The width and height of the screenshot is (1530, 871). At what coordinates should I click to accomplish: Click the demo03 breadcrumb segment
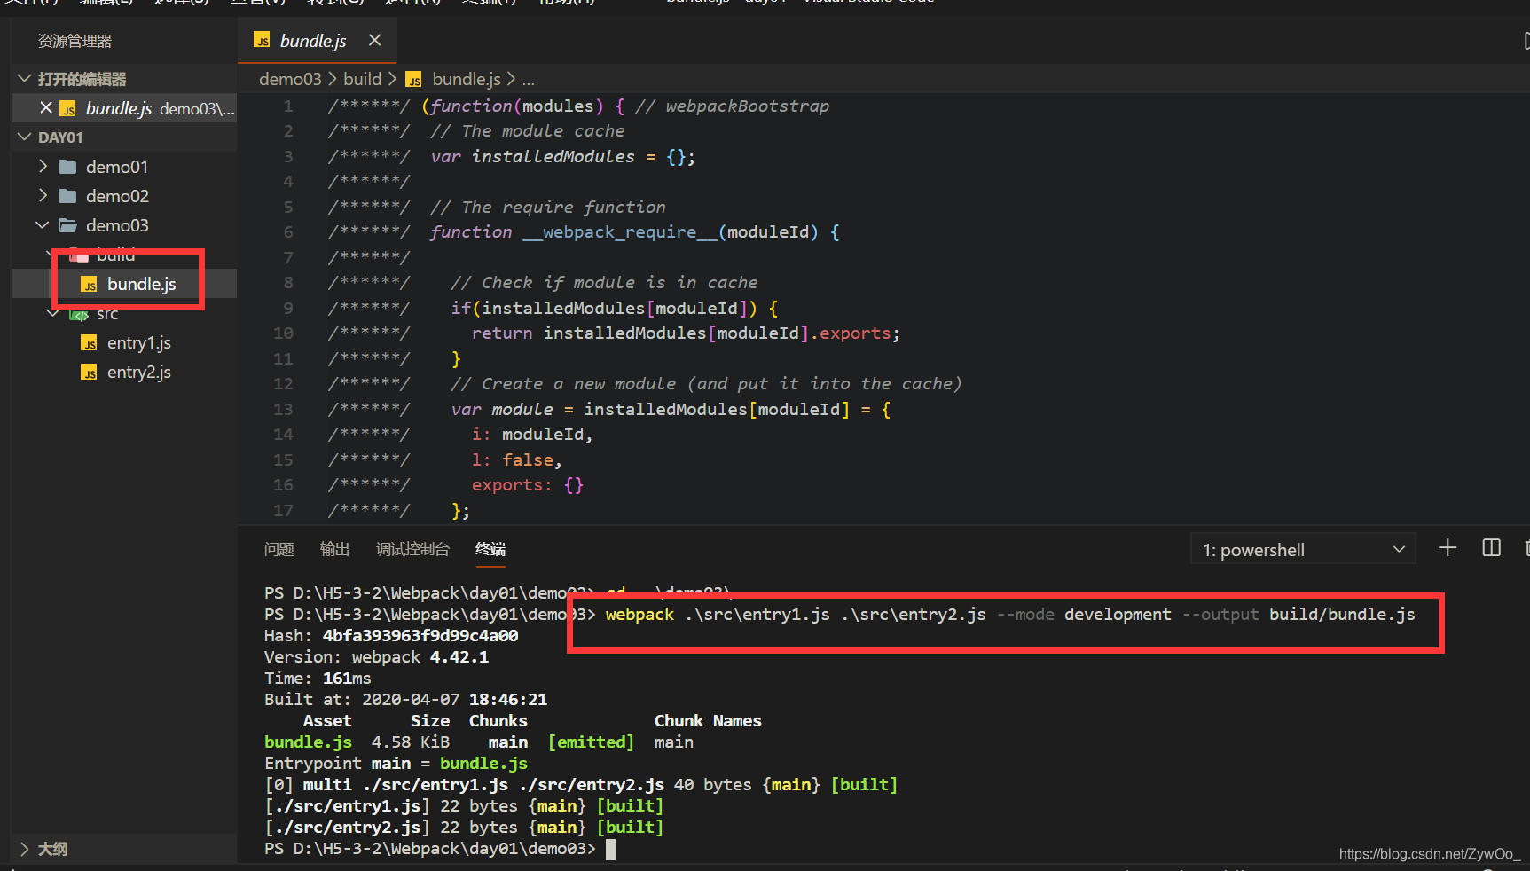pos(290,79)
